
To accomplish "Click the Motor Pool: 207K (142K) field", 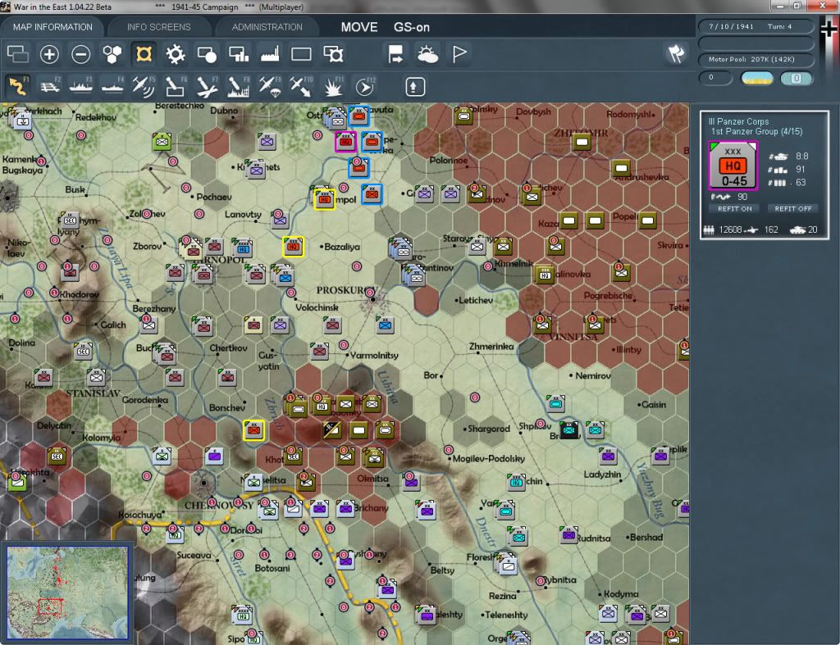I will pyautogui.click(x=755, y=59).
